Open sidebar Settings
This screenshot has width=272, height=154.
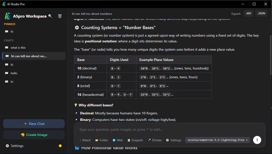point(15,146)
